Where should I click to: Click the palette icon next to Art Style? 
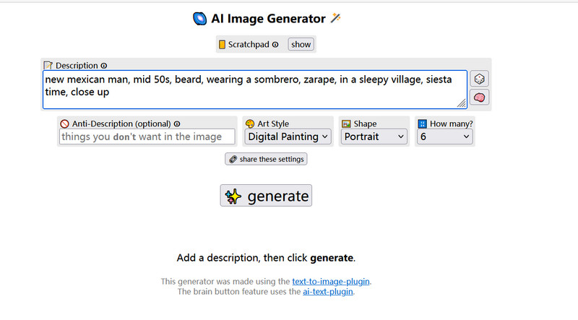[x=251, y=124]
